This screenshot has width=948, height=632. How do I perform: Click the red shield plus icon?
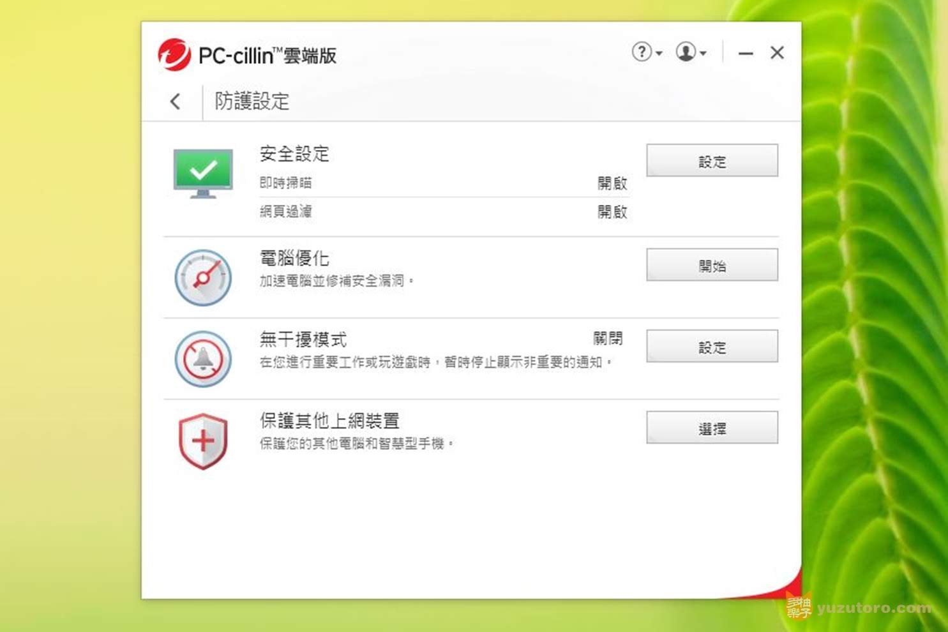pos(203,441)
